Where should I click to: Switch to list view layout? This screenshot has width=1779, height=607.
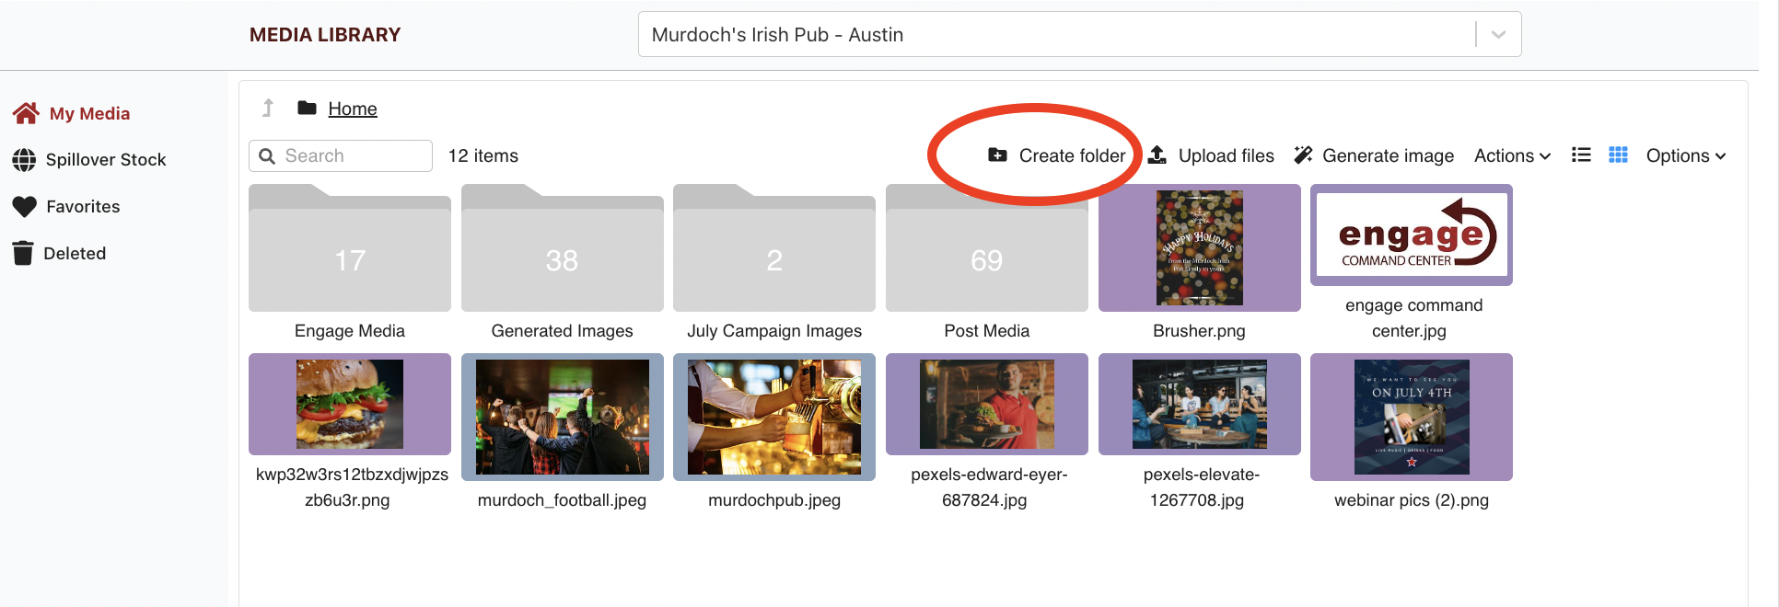(x=1581, y=155)
